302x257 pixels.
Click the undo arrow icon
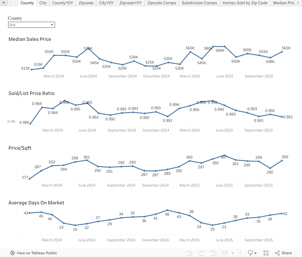click(x=190, y=253)
